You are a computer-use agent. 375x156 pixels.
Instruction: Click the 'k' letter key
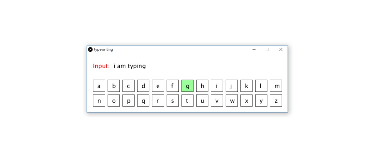pyautogui.click(x=247, y=86)
